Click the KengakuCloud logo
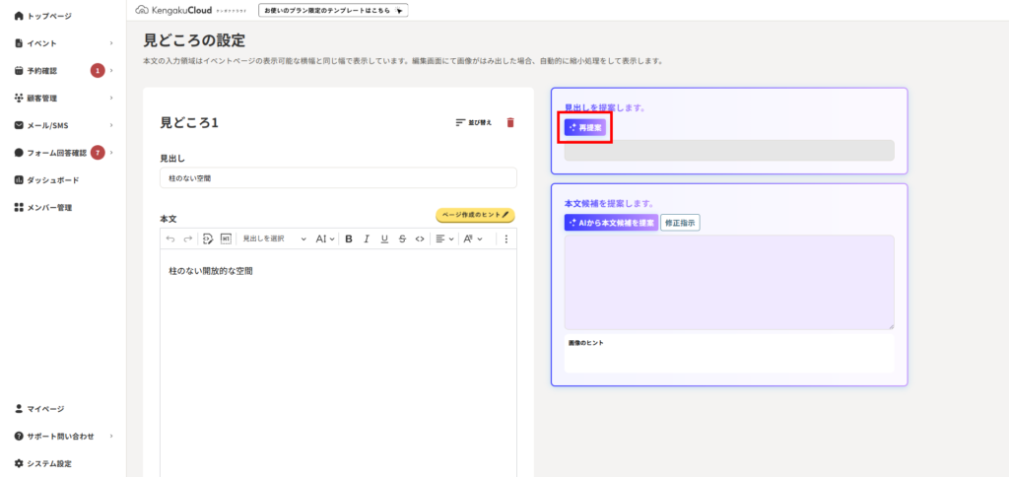 click(189, 10)
